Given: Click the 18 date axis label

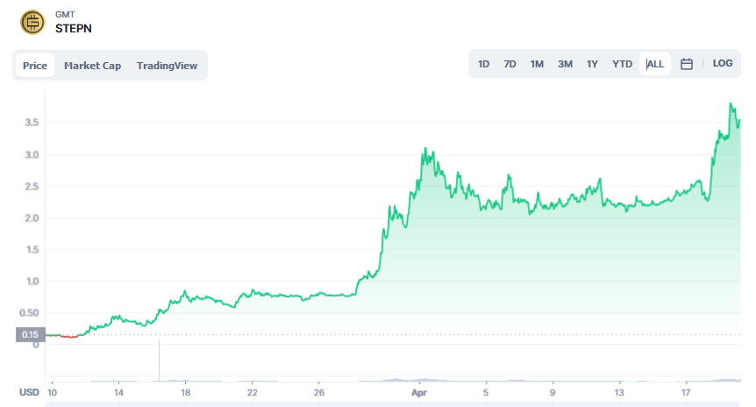Looking at the screenshot, I should (x=186, y=393).
